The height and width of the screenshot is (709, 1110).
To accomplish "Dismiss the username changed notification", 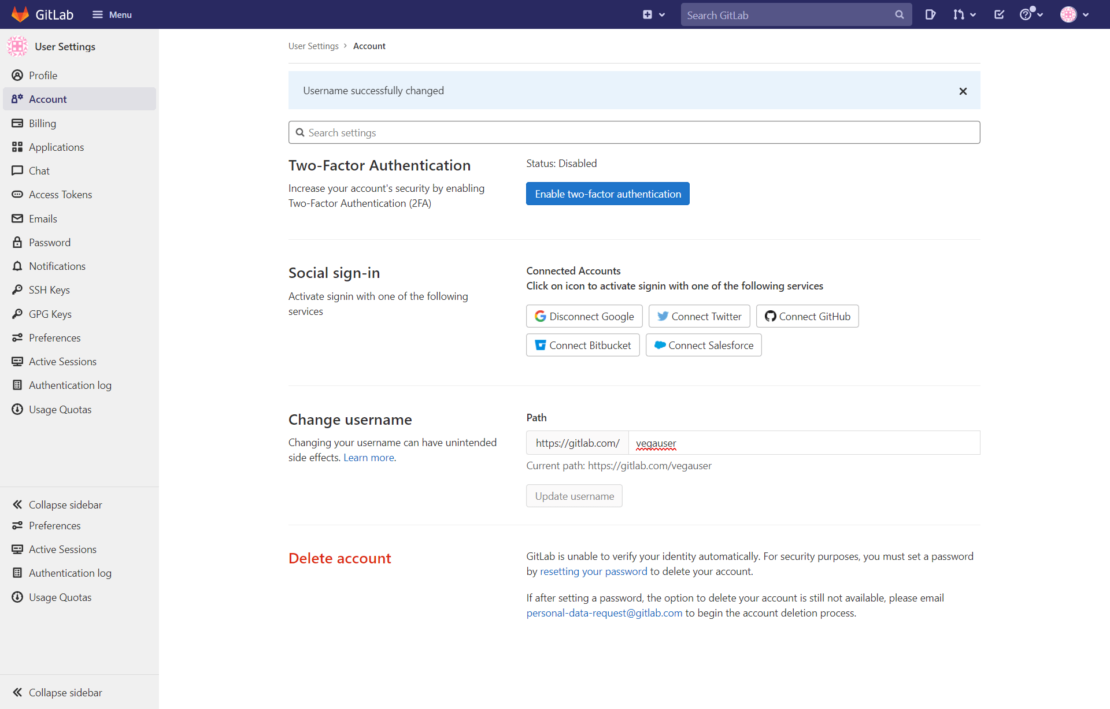I will (x=963, y=91).
